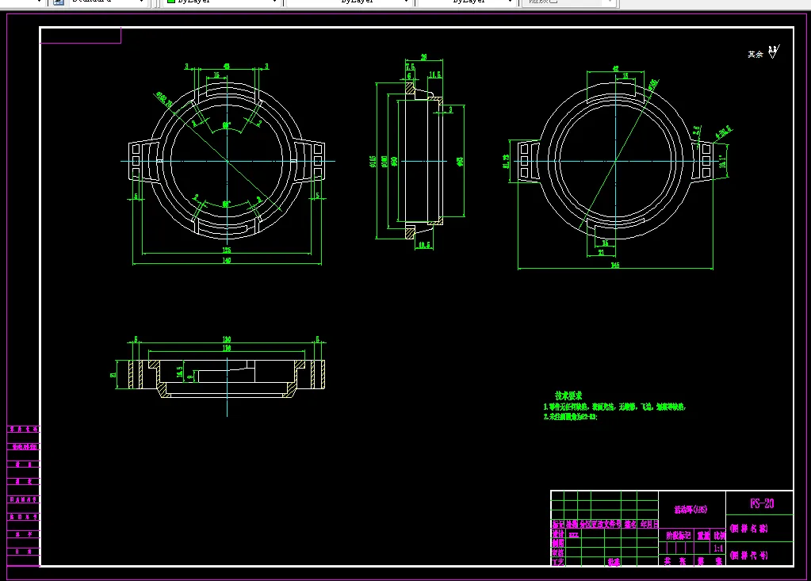811x581 pixels.
Task: Select the 比例 header cell
Action: pyautogui.click(x=720, y=536)
